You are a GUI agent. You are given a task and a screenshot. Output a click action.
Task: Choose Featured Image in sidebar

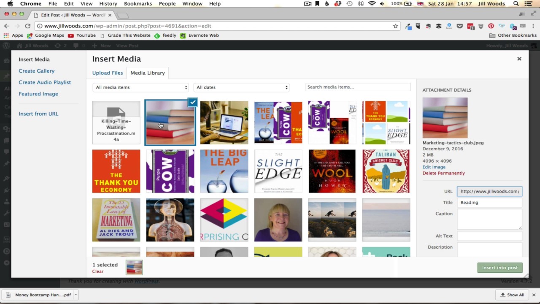(x=38, y=94)
